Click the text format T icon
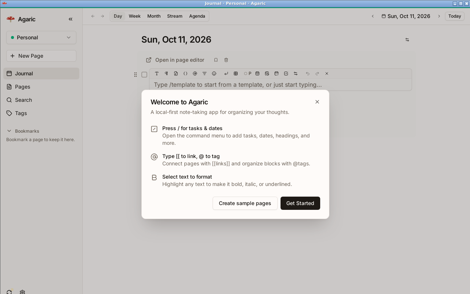Viewport: 470px width, 294px height. click(x=157, y=73)
